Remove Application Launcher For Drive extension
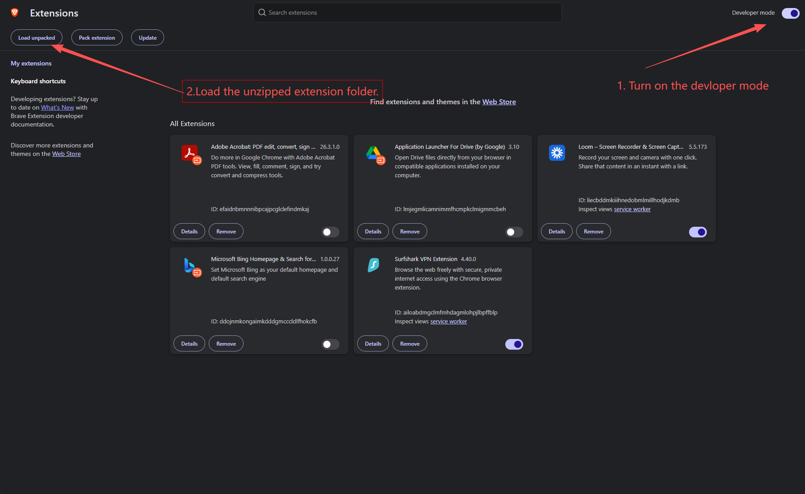Image resolution: width=805 pixels, height=494 pixels. pos(410,232)
